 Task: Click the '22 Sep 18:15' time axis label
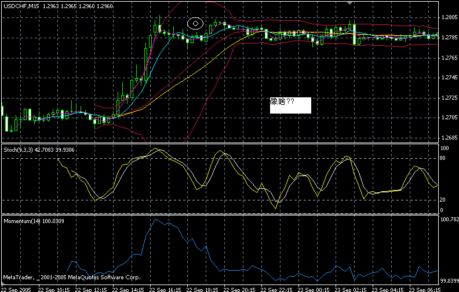click(x=203, y=289)
